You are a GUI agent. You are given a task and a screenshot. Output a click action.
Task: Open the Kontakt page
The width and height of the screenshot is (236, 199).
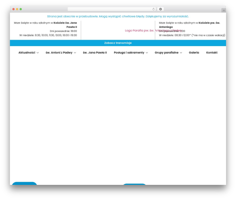click(212, 53)
